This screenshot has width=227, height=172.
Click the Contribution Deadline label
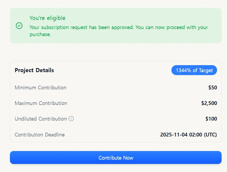pos(39,135)
